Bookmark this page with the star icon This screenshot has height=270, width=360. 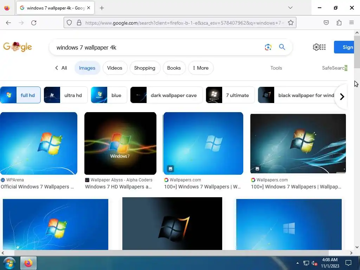(x=291, y=22)
